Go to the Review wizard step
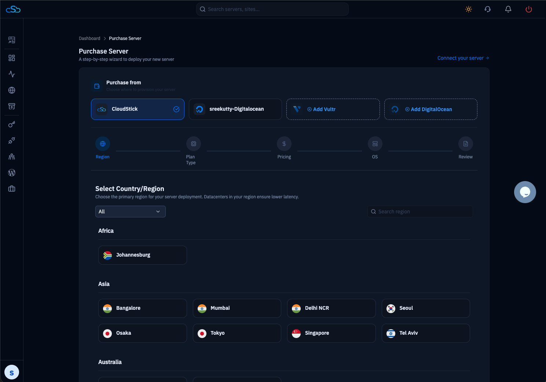 click(x=466, y=148)
